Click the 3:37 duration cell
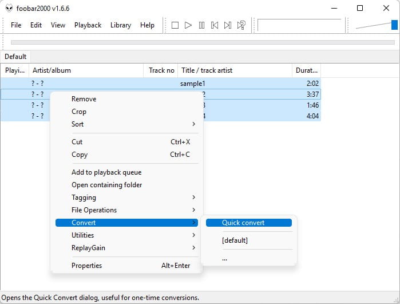The height and width of the screenshot is (304, 400). point(312,94)
